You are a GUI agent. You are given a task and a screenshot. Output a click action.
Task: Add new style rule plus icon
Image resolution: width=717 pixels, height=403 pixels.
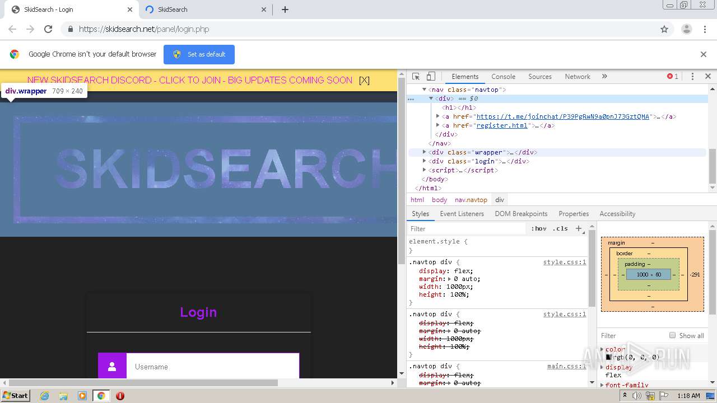click(x=579, y=228)
